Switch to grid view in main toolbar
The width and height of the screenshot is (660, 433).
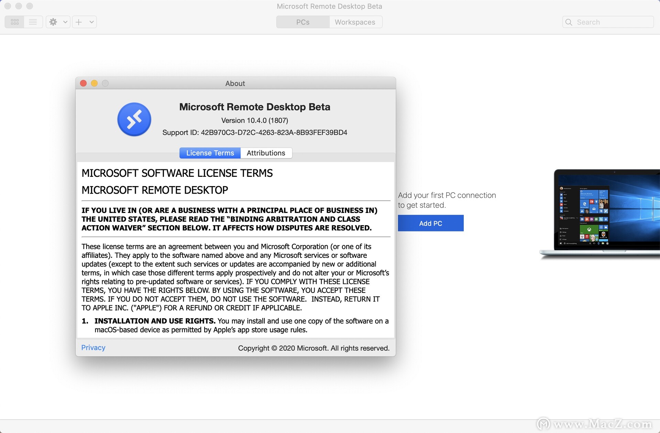point(14,22)
